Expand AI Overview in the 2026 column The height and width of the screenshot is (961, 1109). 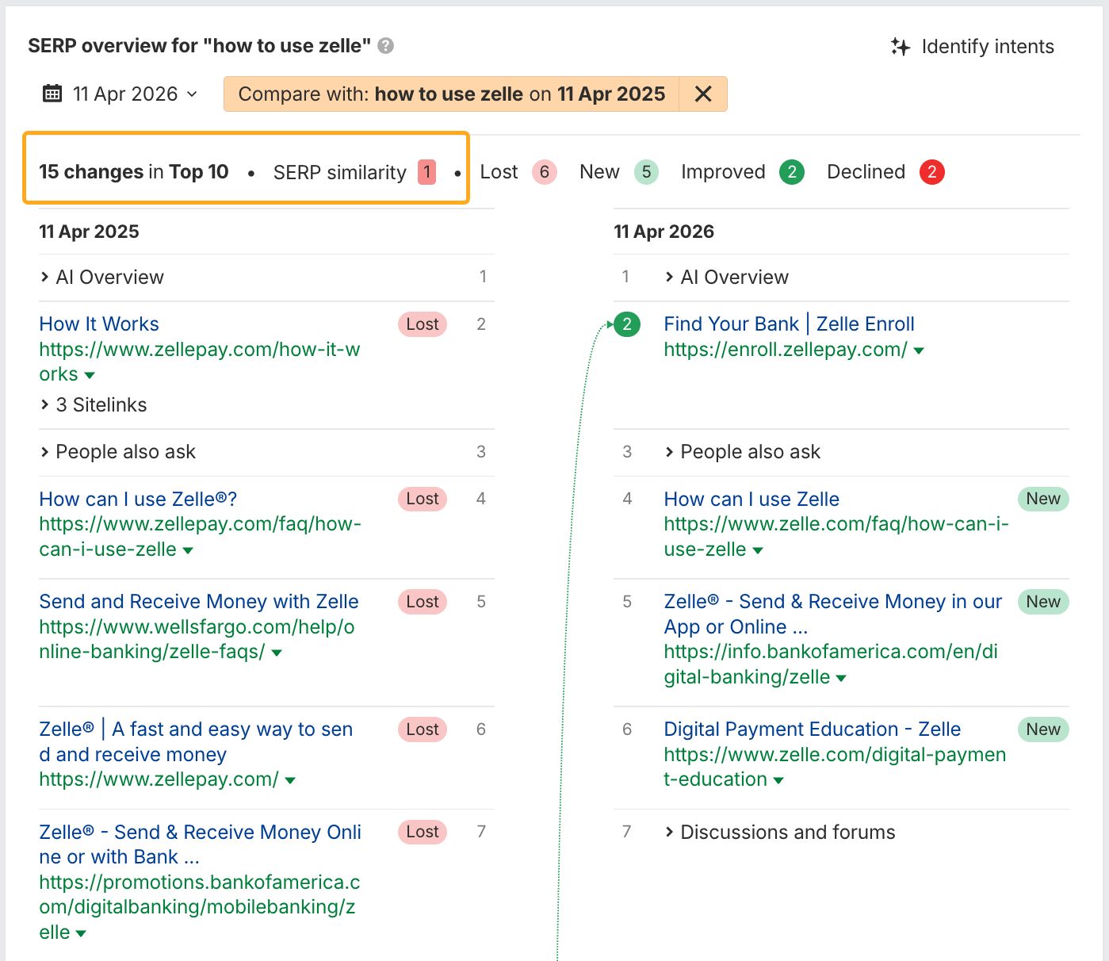point(727,277)
